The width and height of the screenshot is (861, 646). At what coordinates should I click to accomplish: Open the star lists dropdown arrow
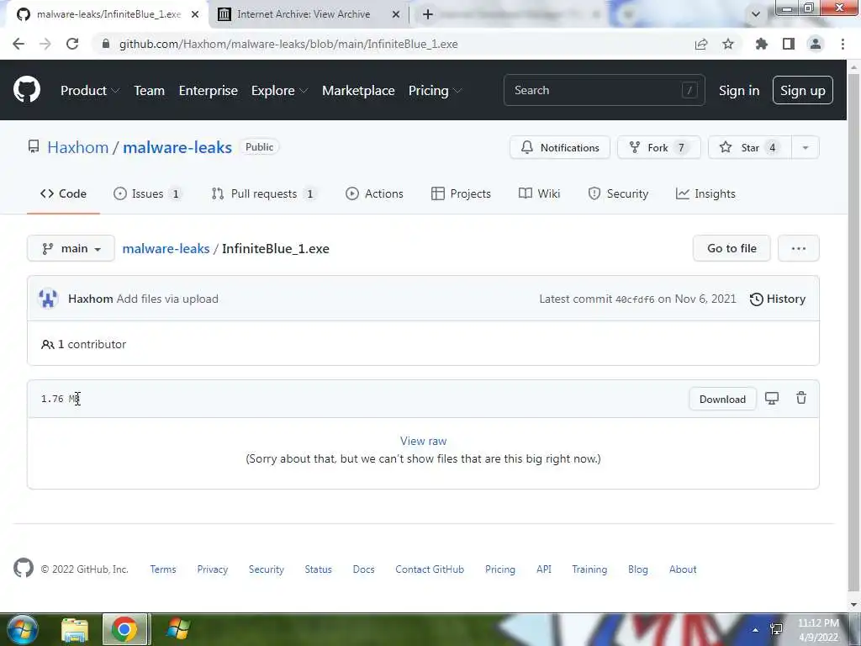pyautogui.click(x=805, y=147)
